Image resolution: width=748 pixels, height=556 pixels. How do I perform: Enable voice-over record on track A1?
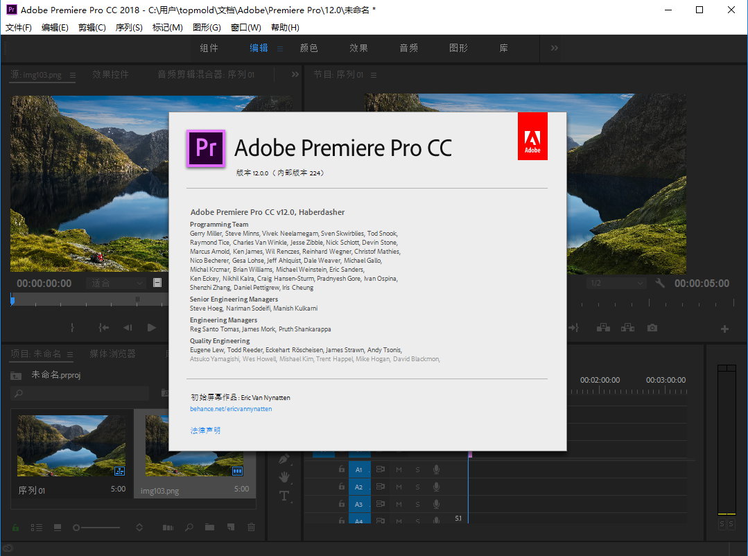tap(436, 469)
